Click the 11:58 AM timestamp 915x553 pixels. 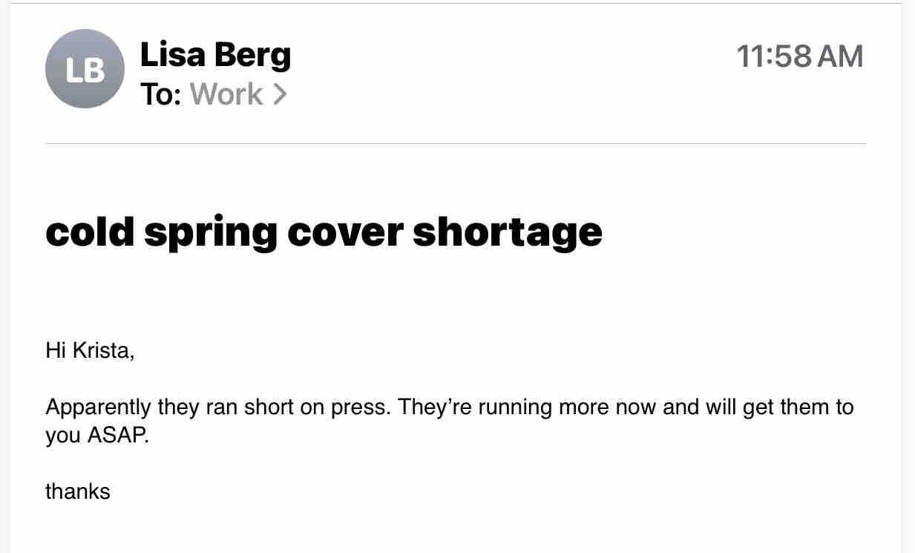(799, 56)
